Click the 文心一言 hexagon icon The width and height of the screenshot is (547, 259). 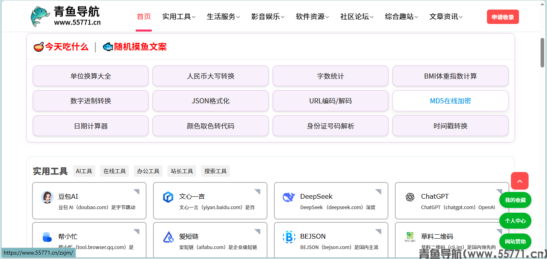click(x=168, y=197)
